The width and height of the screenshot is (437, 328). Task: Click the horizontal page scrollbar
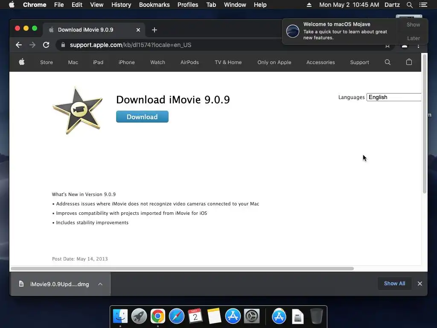pos(182,269)
